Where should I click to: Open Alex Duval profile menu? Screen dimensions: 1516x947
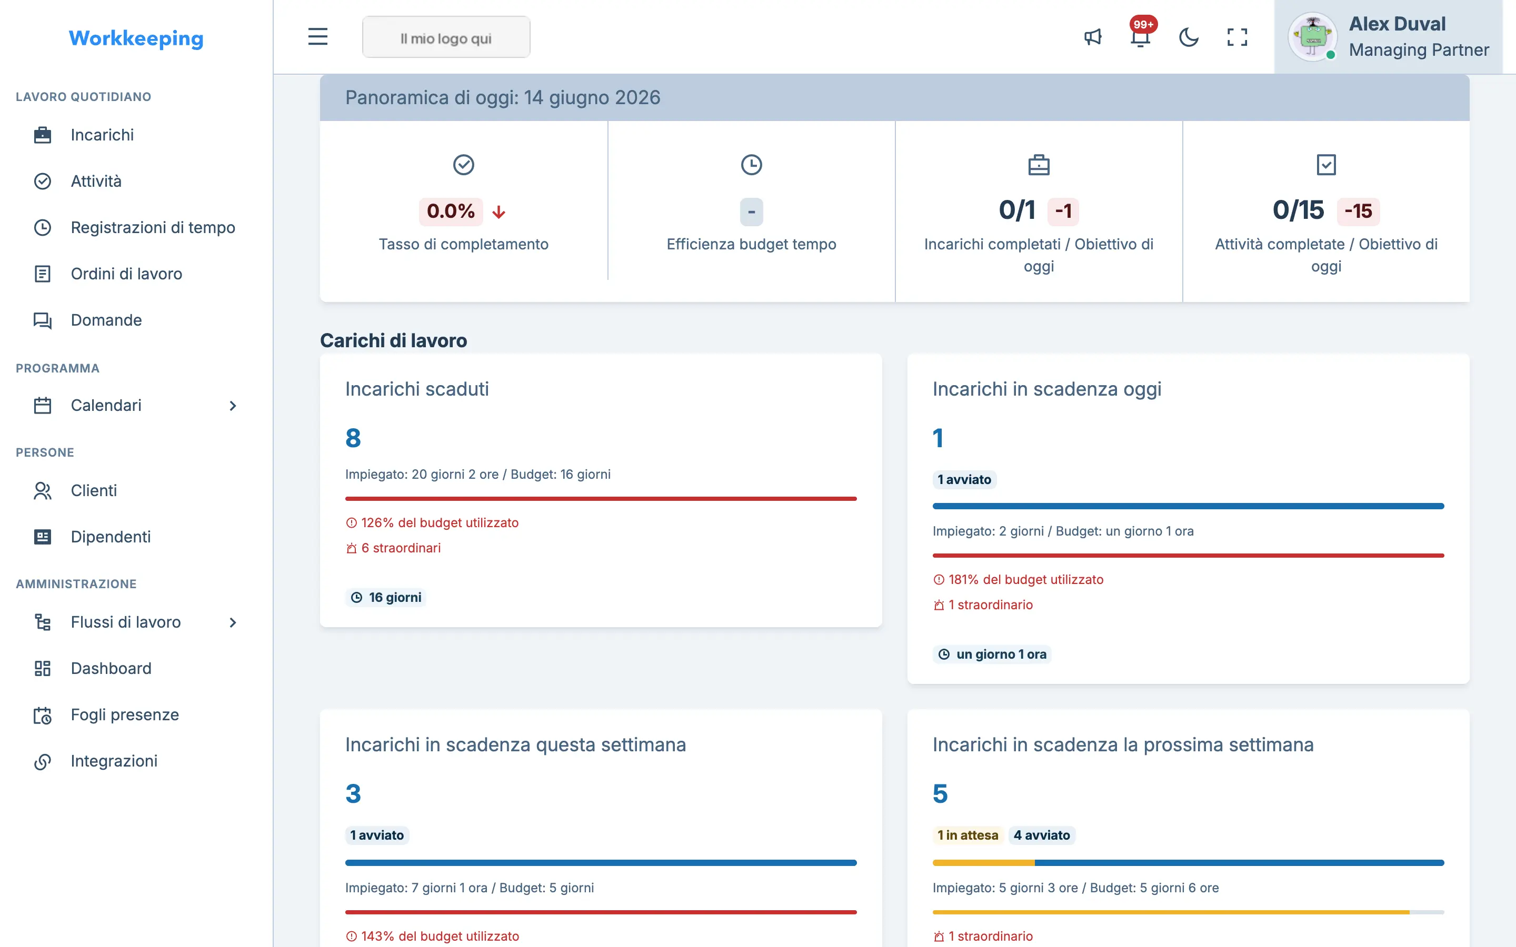(1388, 37)
